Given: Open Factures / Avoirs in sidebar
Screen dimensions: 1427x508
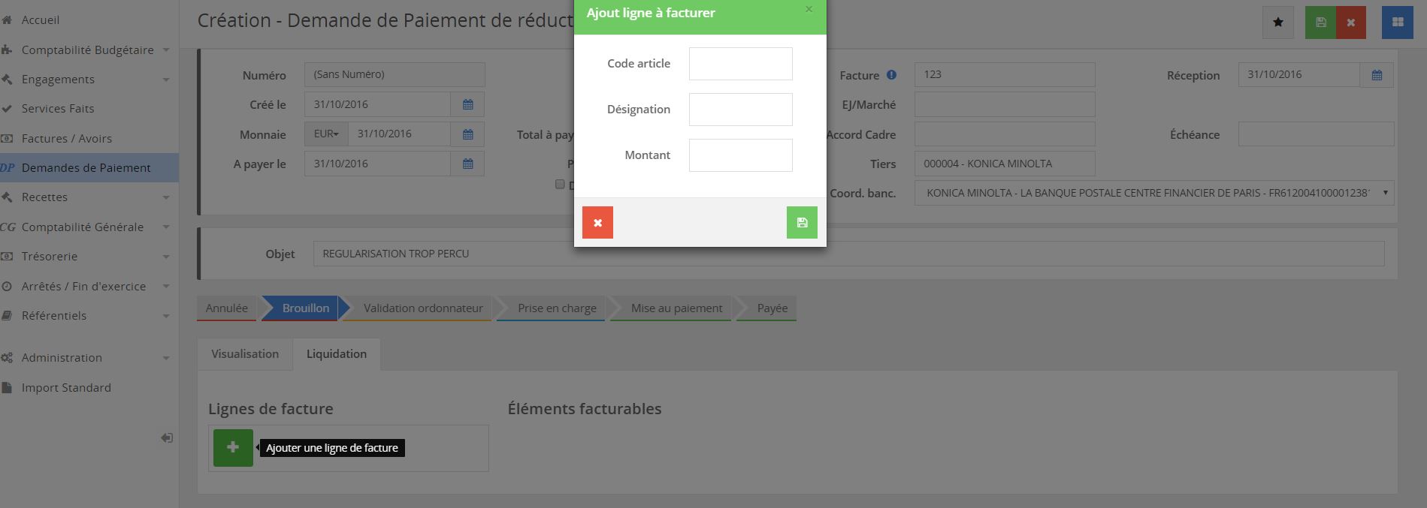Looking at the screenshot, I should click(x=67, y=139).
